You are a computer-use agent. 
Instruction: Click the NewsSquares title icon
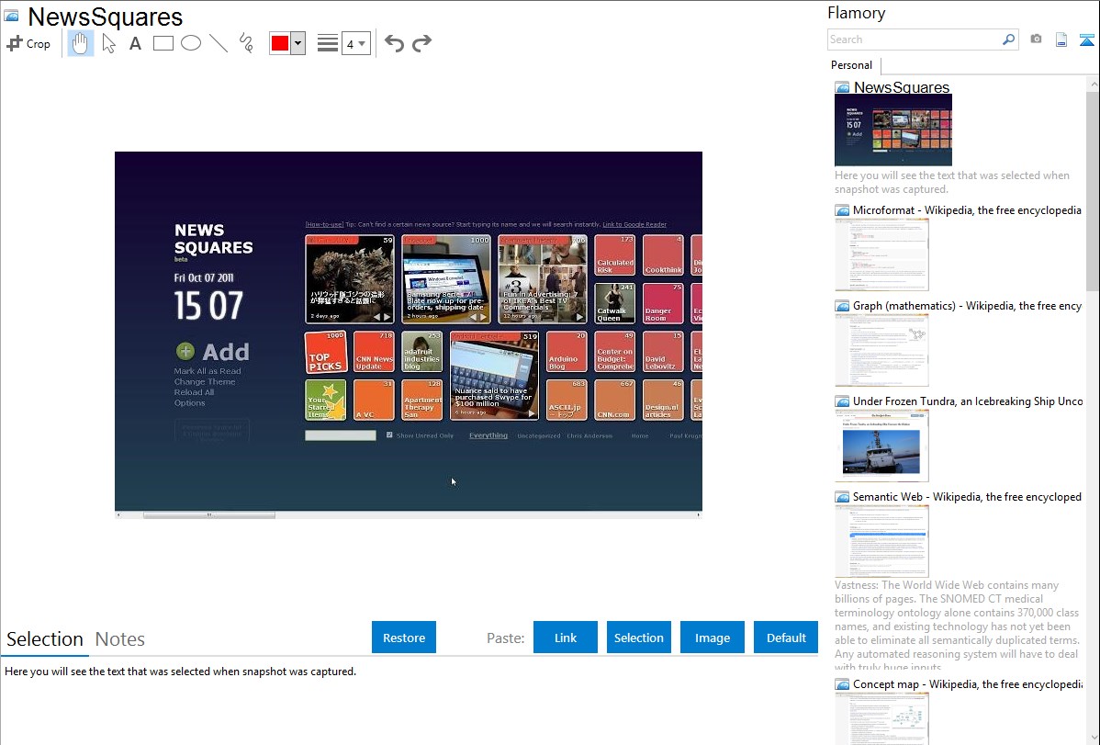[12, 17]
